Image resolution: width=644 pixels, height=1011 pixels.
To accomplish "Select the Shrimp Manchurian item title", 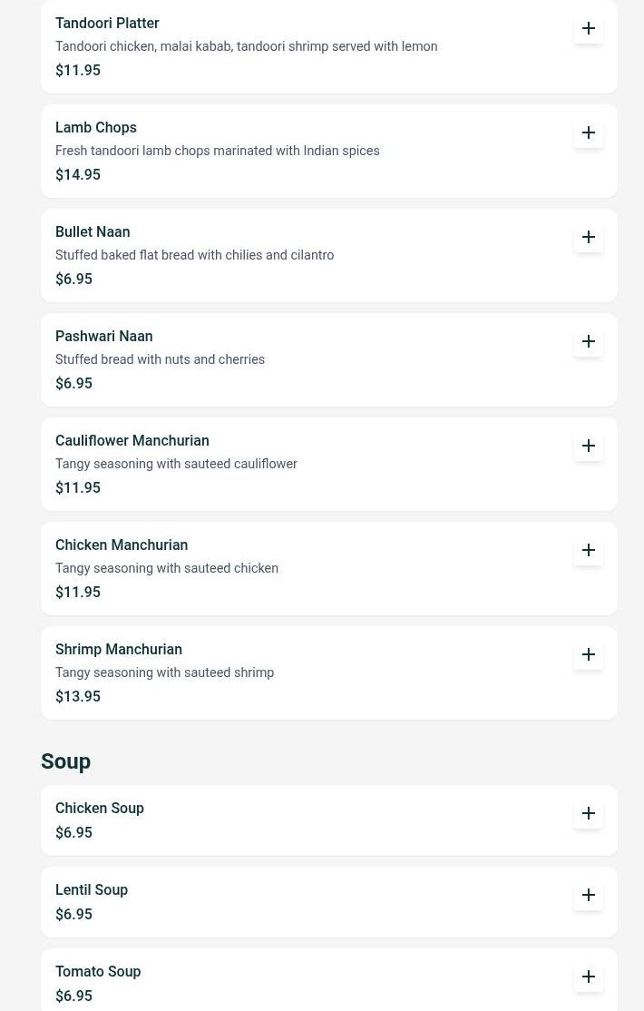I will click(x=119, y=649).
